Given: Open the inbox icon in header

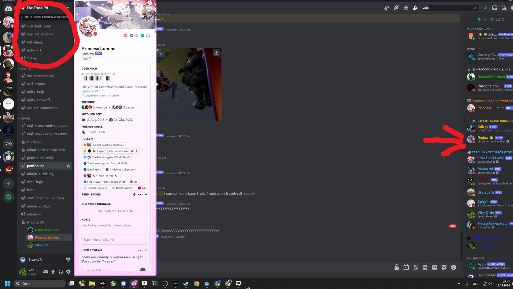Looking at the screenshot, I should click(495, 8).
